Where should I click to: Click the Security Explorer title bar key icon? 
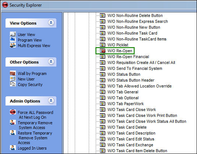pyautogui.click(x=5, y=5)
